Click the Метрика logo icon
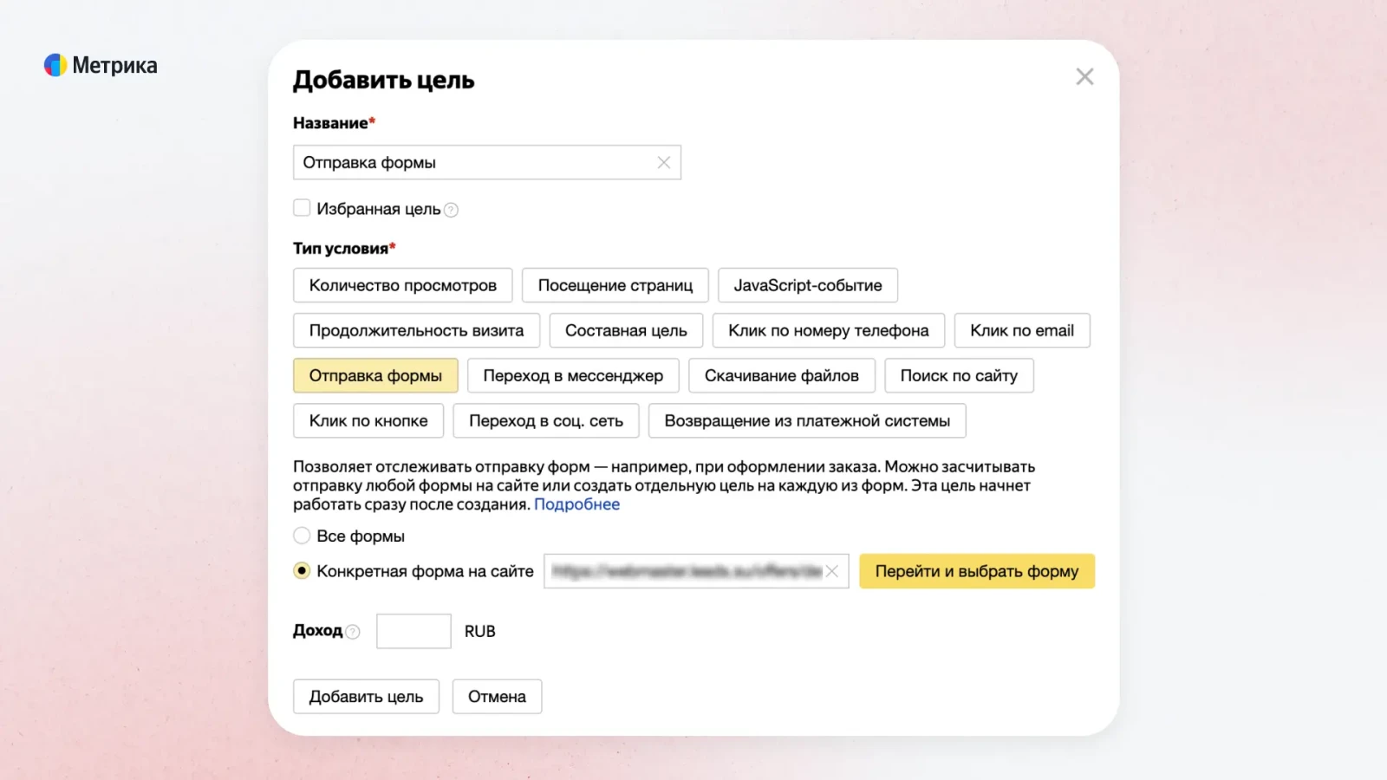Screen dimensions: 1387x780 point(55,65)
